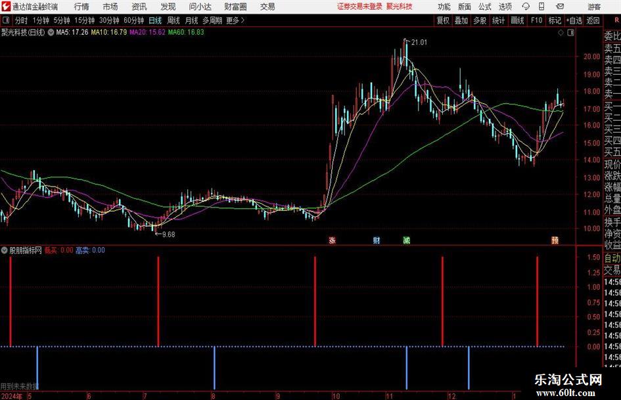Click the 画线 drawing button
The height and width of the screenshot is (400, 621).
(x=518, y=20)
